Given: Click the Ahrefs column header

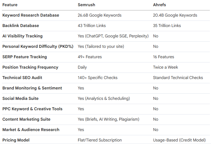Looking at the screenshot, I should pyautogui.click(x=160, y=5).
